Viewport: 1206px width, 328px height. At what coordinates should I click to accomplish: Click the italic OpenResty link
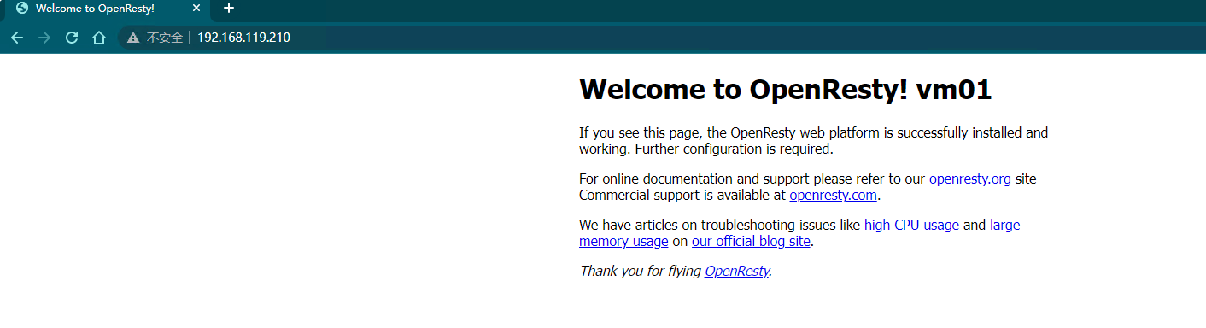point(737,272)
